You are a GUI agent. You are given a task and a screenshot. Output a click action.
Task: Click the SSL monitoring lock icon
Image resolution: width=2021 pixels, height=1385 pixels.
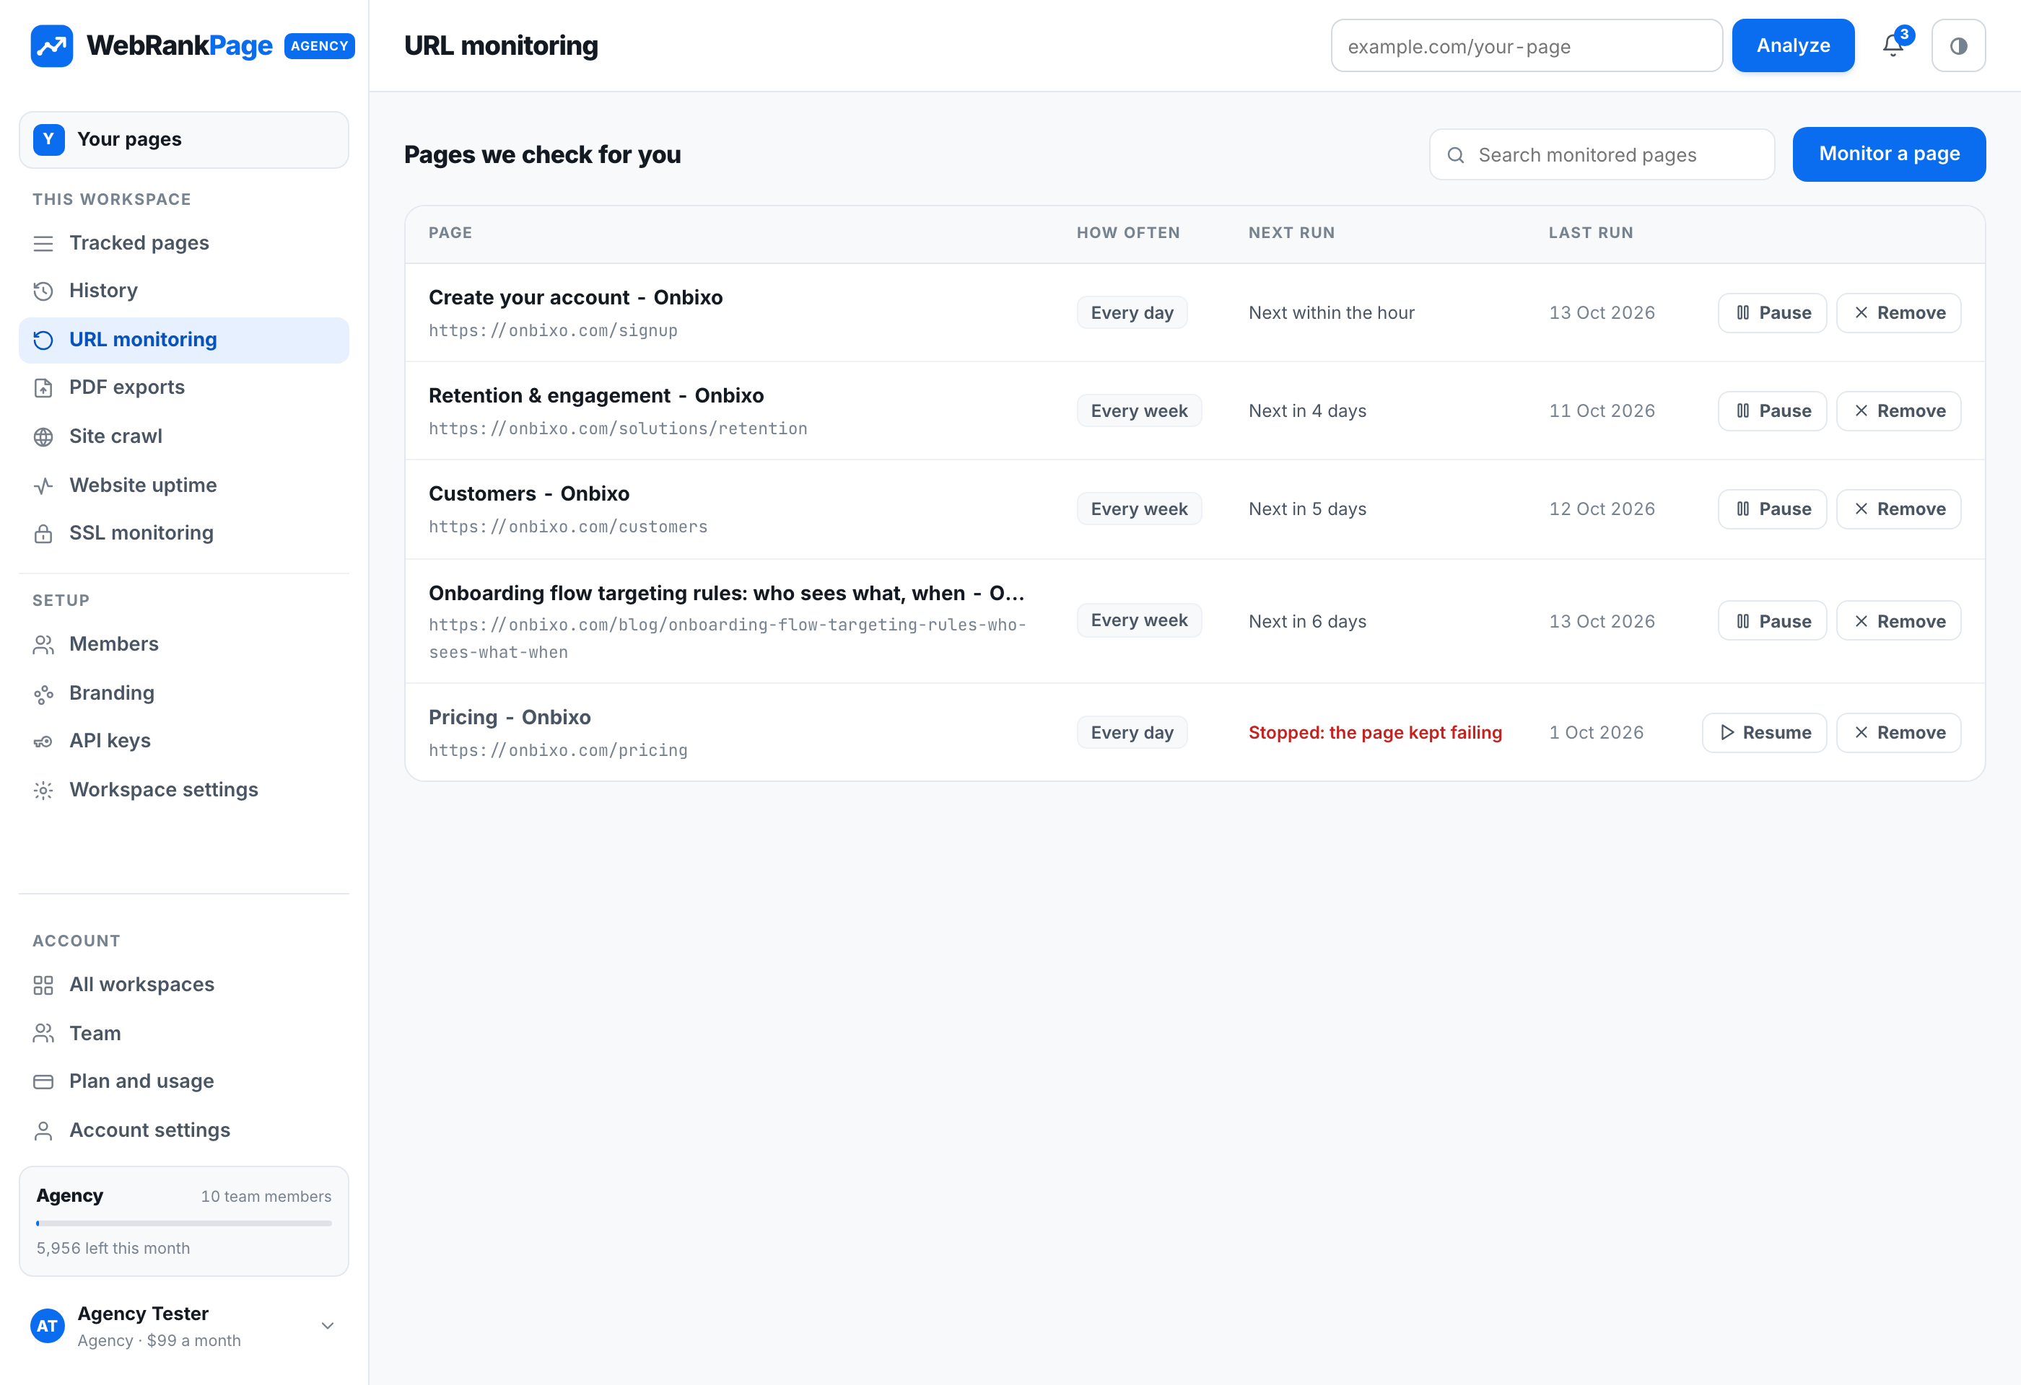click(x=43, y=534)
